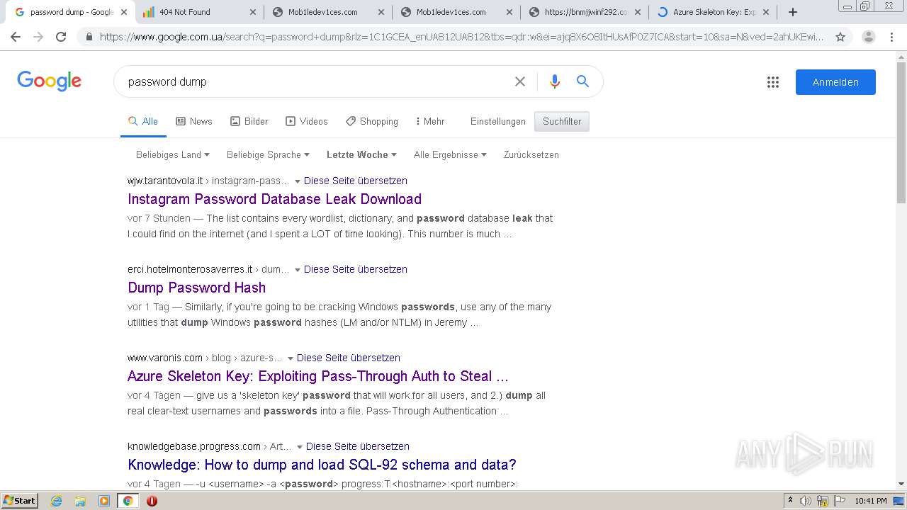Start voice search with the microphone icon
Image resolution: width=907 pixels, height=510 pixels.
pyautogui.click(x=555, y=81)
